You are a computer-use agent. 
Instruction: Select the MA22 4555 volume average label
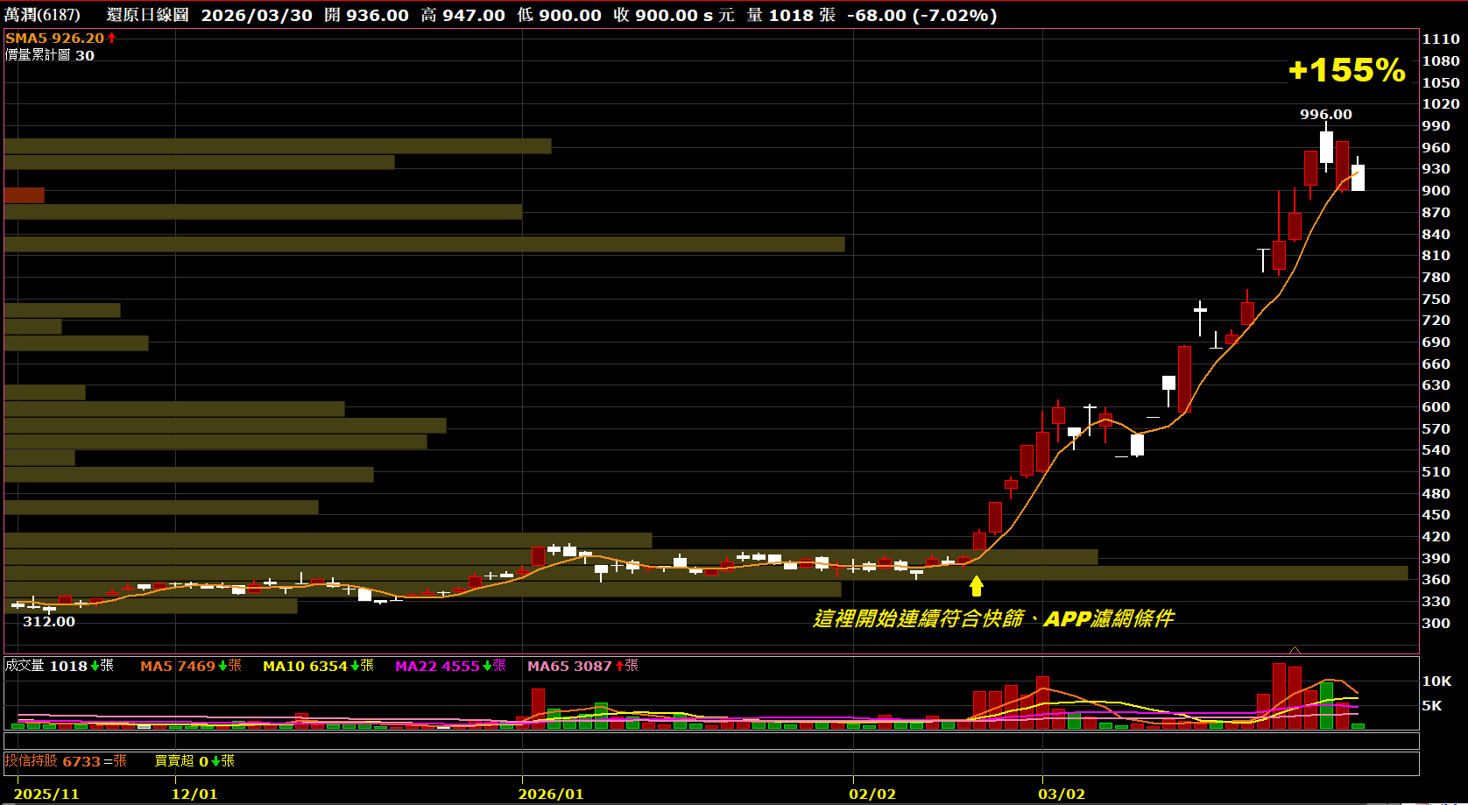point(450,666)
